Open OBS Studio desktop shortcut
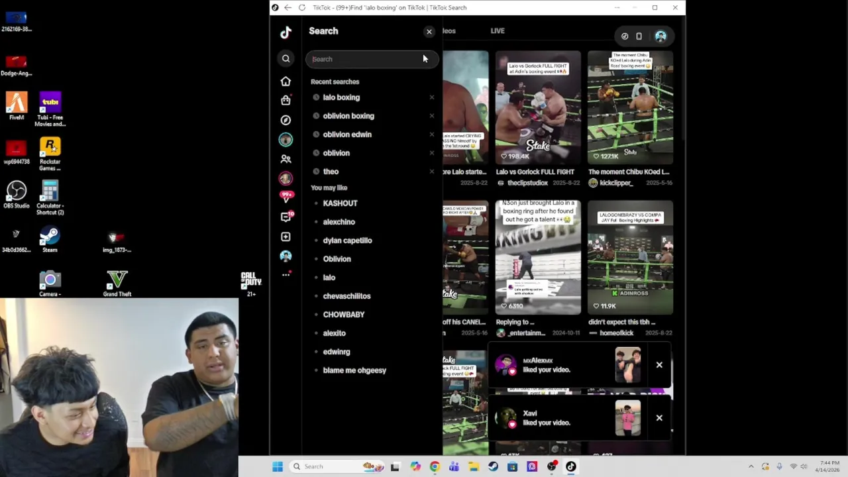848x477 pixels. point(17,195)
